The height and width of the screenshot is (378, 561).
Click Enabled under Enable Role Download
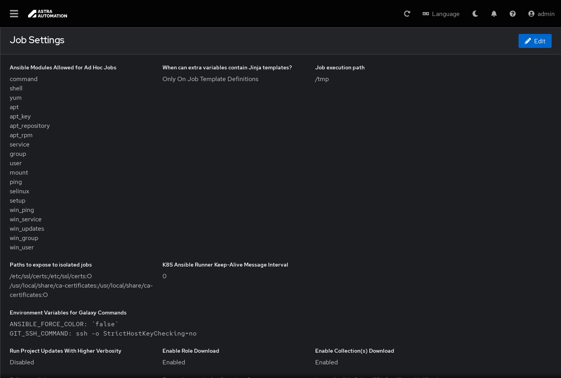click(174, 362)
